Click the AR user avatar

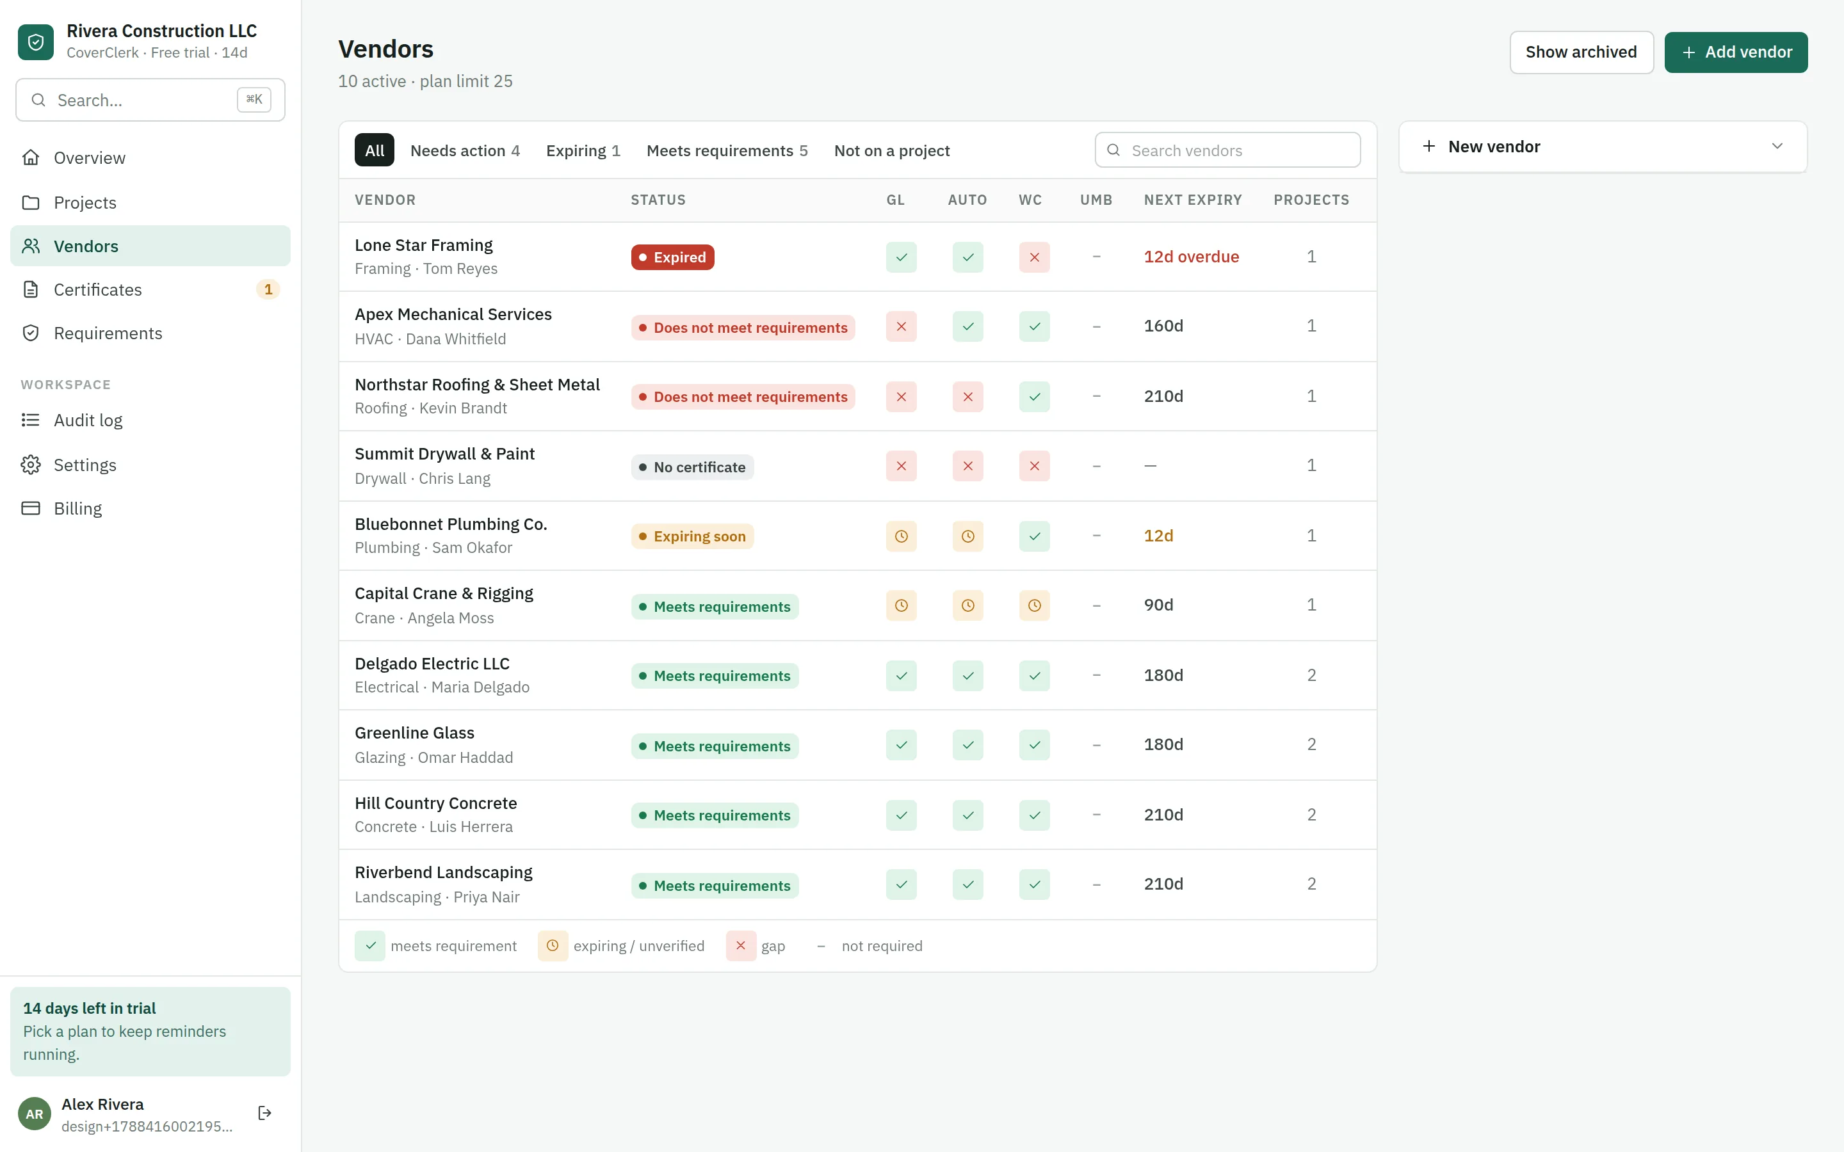point(35,1114)
